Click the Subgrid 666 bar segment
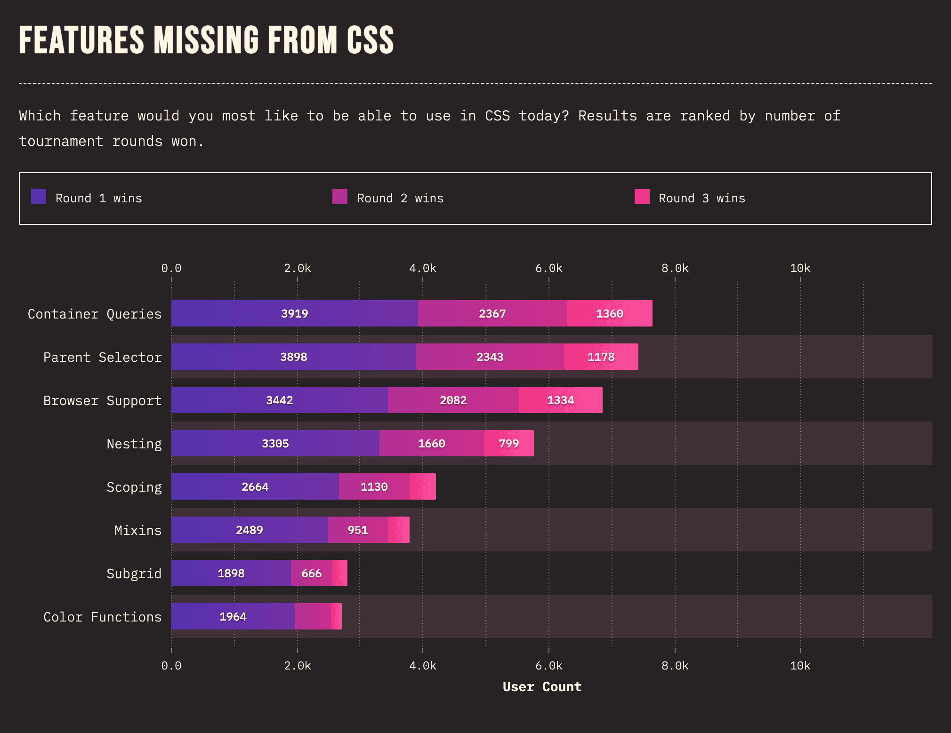The height and width of the screenshot is (733, 951). point(312,573)
